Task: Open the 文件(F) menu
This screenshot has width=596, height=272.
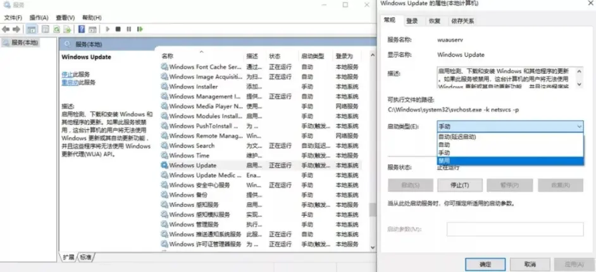Action: (x=13, y=18)
